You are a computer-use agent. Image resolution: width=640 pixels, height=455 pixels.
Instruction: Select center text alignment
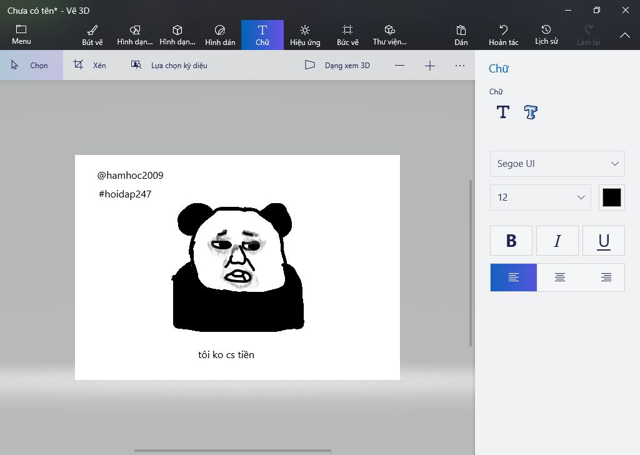559,277
